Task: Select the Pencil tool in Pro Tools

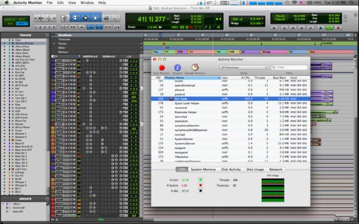Action: click(116, 18)
